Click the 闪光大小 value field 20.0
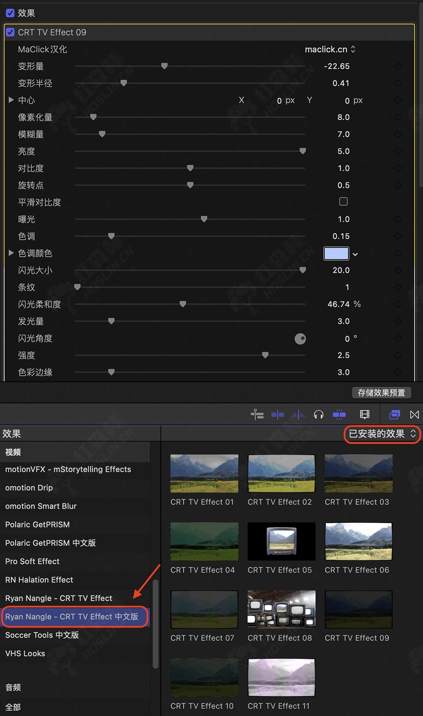 [341, 270]
